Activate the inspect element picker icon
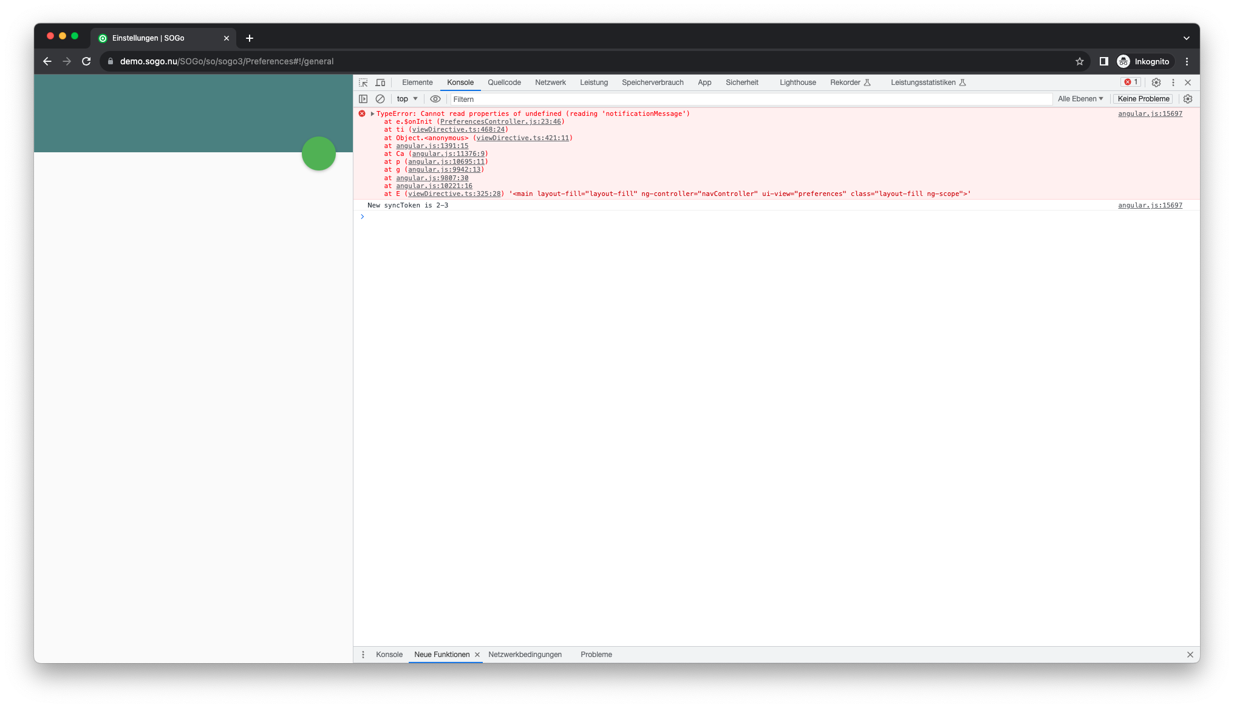Viewport: 1234px width, 708px height. (x=363, y=83)
